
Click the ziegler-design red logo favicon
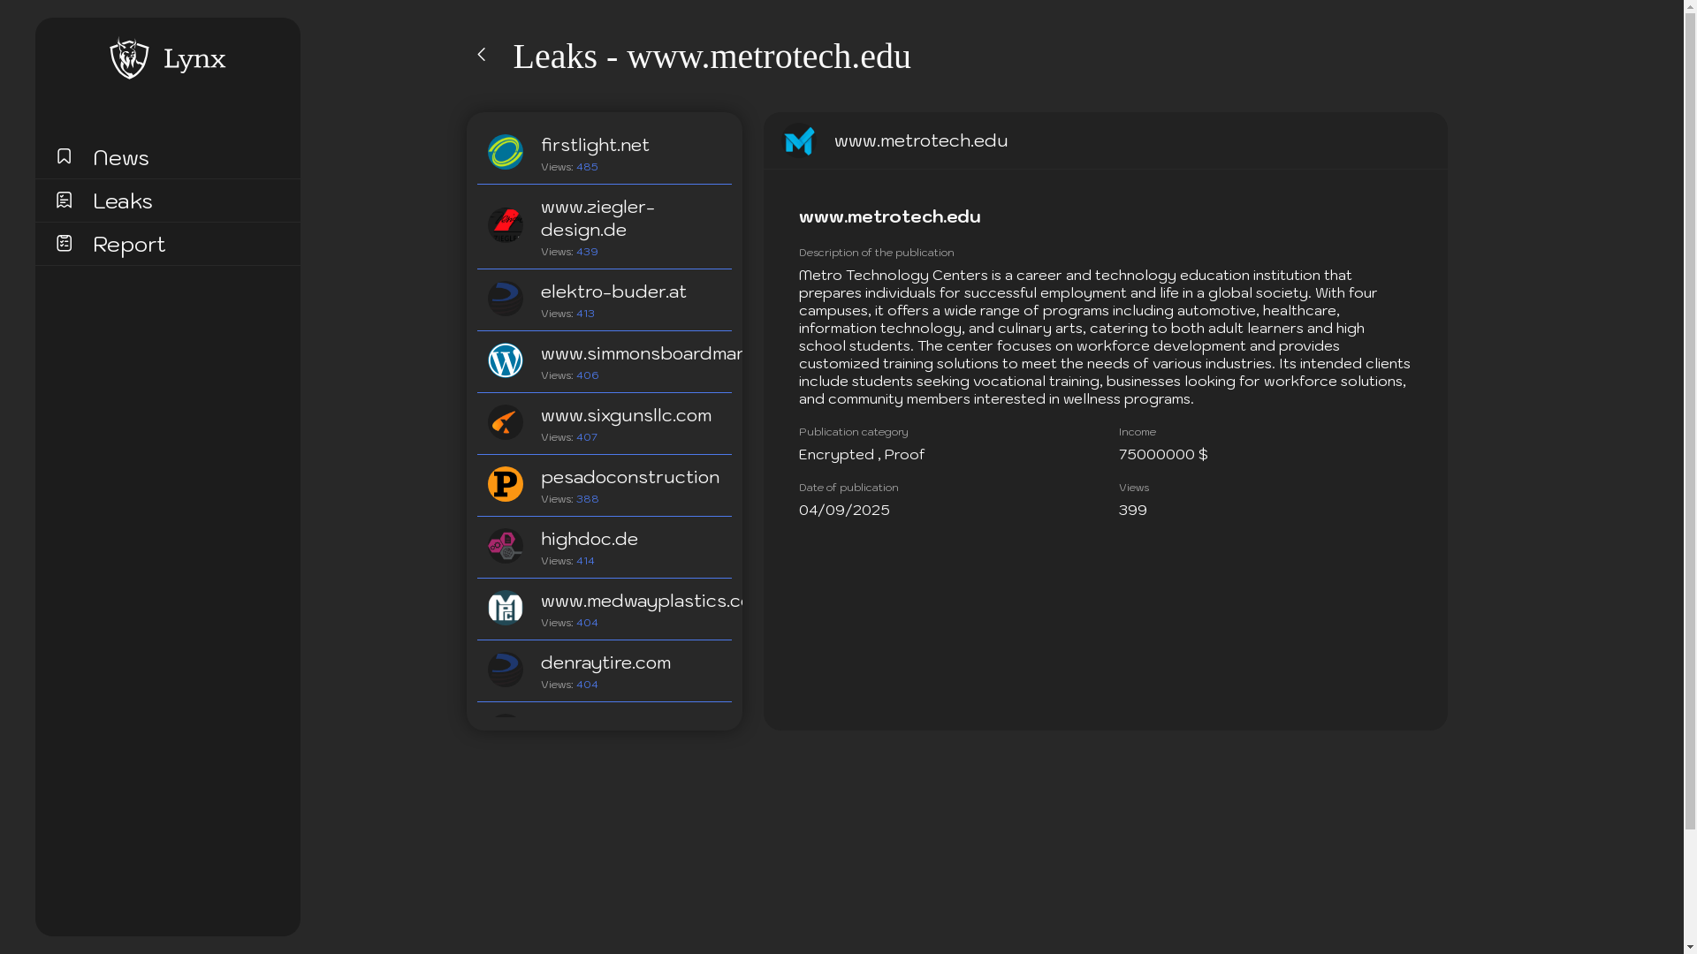tap(505, 225)
